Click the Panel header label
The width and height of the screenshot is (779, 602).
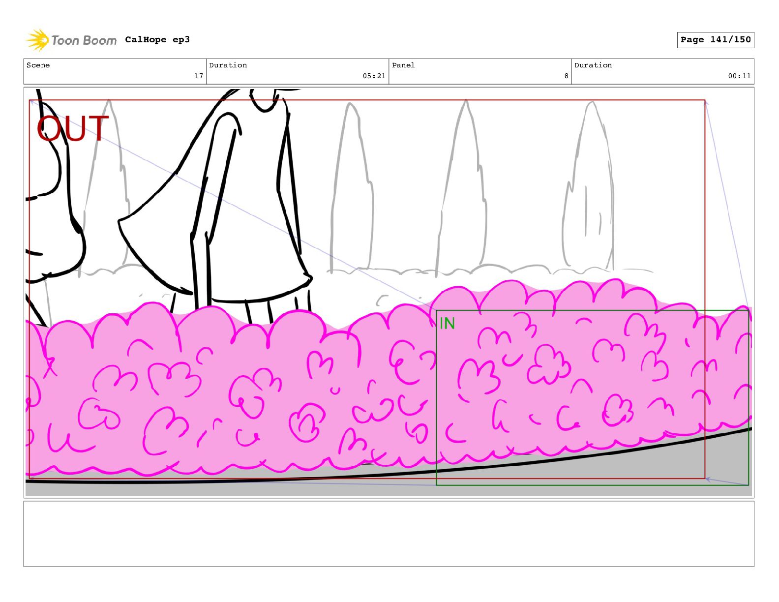tap(403, 65)
